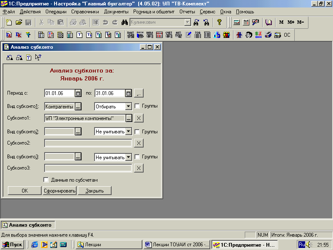Toggle Группы checkbox for Вид субконто1
The width and height of the screenshot is (333, 250).
coord(137,106)
